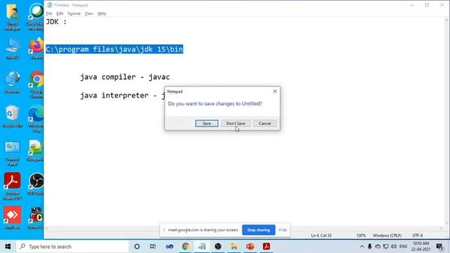450x253 pixels.
Task: Click 'Ln 4, Col 33' in status bar
Action: [321, 235]
